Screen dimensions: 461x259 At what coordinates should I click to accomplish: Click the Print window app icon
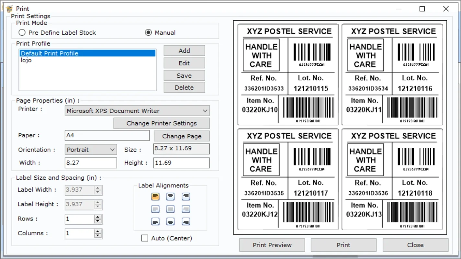(9, 9)
